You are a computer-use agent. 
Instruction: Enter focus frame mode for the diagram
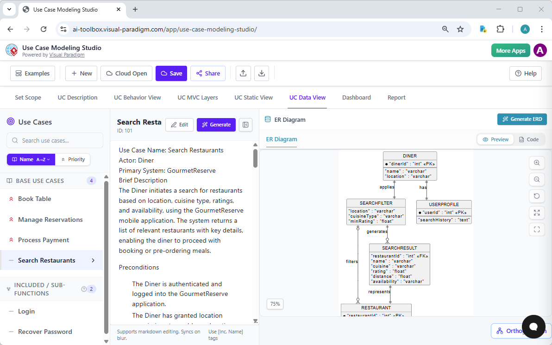(x=537, y=229)
